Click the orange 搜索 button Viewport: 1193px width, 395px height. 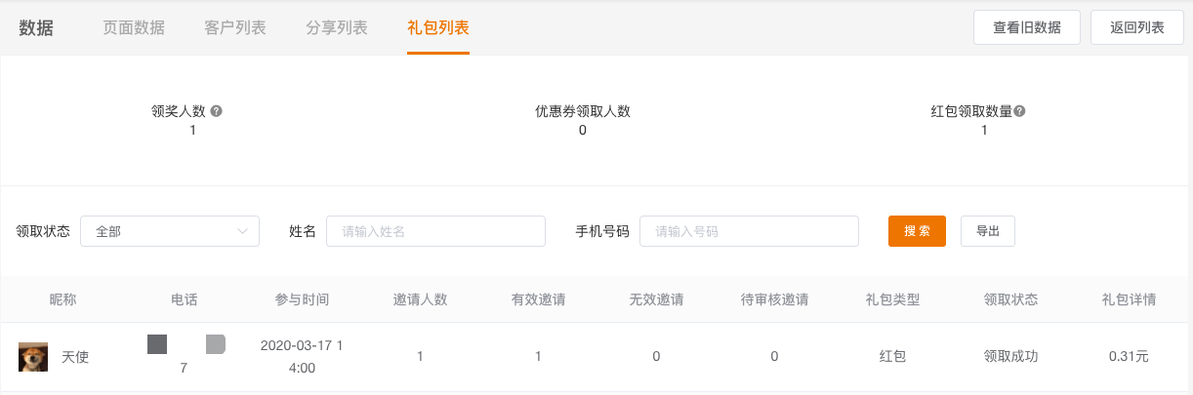(917, 231)
